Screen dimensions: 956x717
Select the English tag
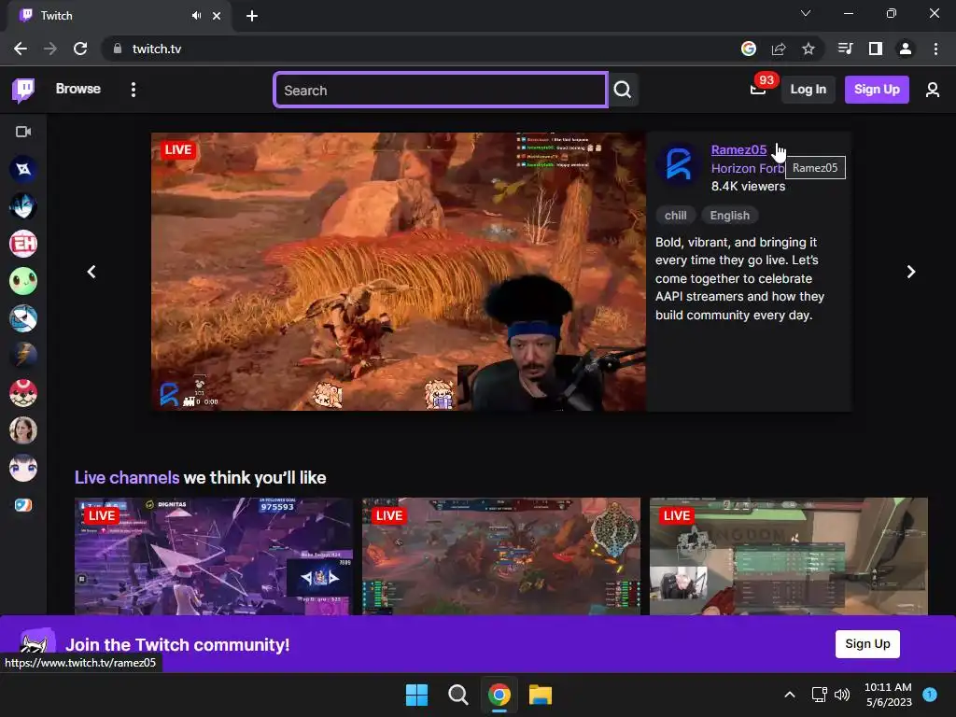click(730, 216)
